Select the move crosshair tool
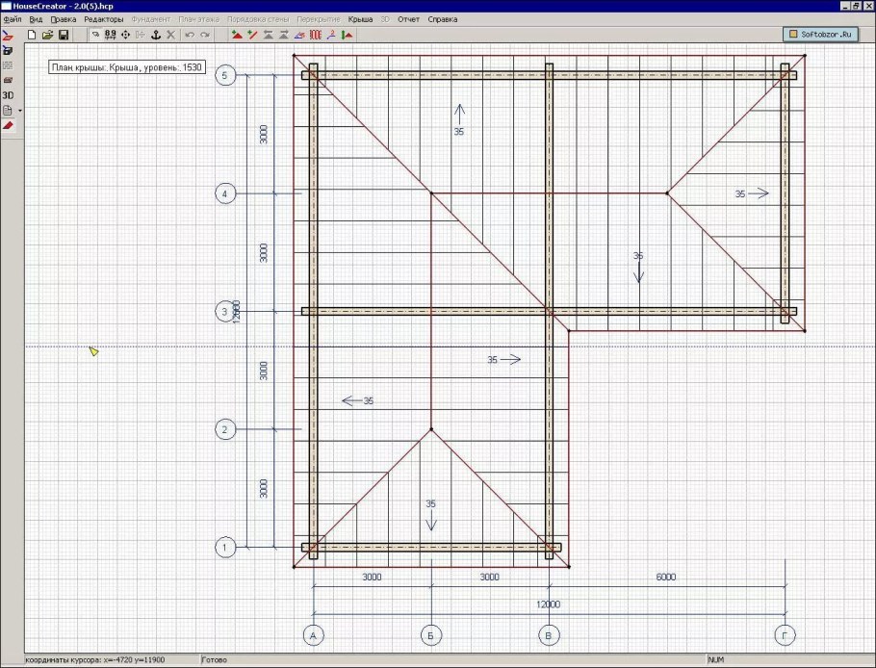Screen dimensions: 876x668 click(125, 35)
